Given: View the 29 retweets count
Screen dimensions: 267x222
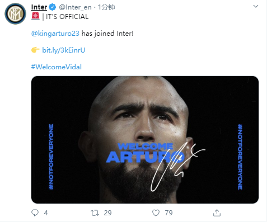Looking at the screenshot, I should [107, 213].
